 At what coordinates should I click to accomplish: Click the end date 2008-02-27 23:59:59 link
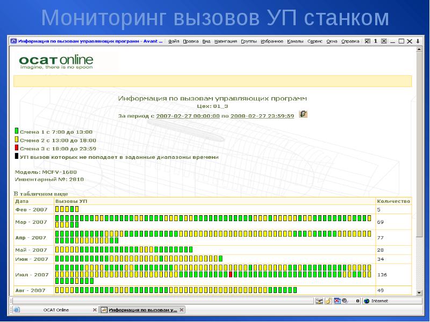click(262, 115)
